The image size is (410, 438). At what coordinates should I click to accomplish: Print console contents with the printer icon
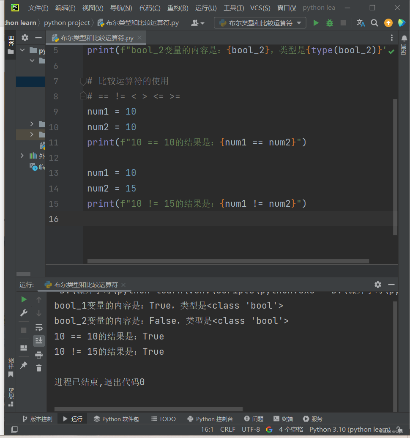(x=39, y=355)
